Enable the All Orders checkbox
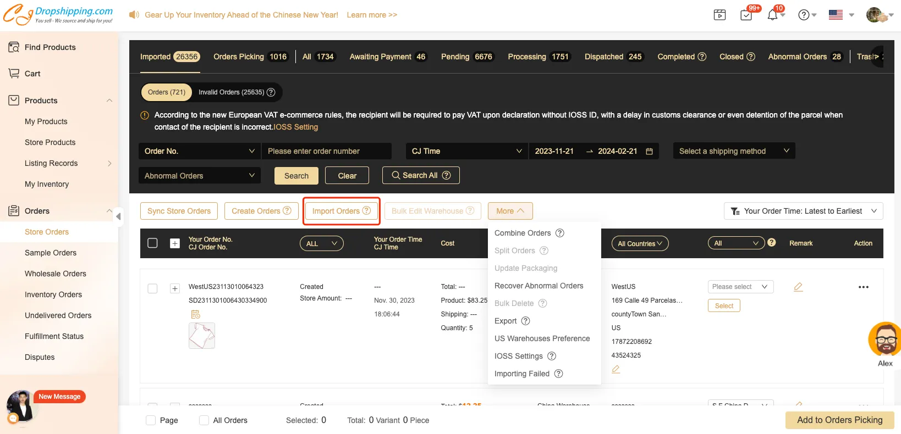Viewport: 901px width, 434px height. (x=204, y=420)
